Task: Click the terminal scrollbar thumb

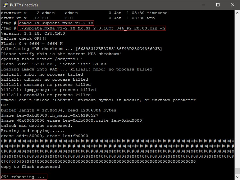Action: (x=237, y=171)
